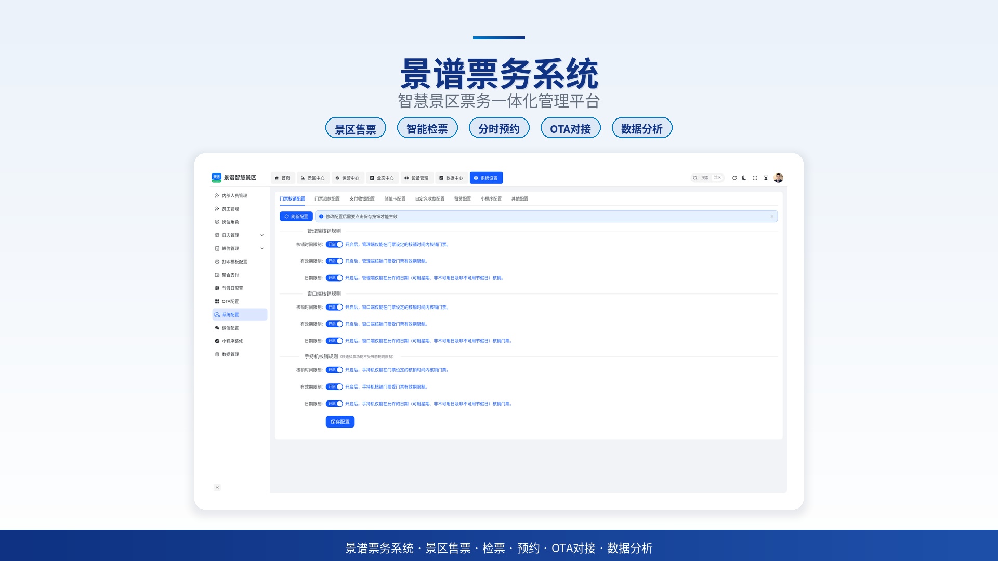Screen dimensions: 998x561
Task: Open the user avatar menu
Action: [x=778, y=178]
